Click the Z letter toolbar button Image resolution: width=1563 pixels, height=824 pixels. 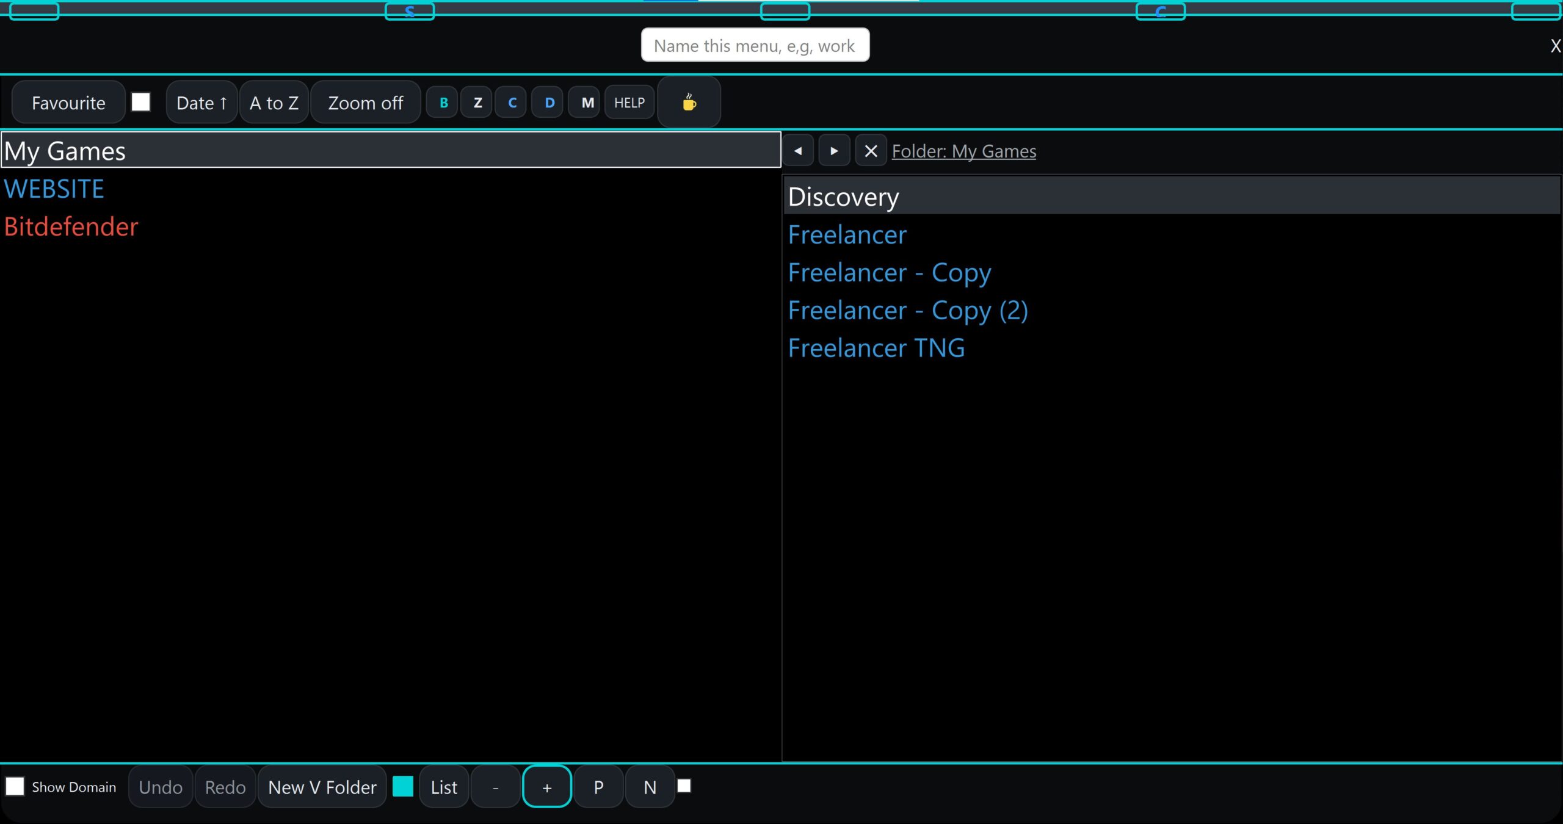477,103
